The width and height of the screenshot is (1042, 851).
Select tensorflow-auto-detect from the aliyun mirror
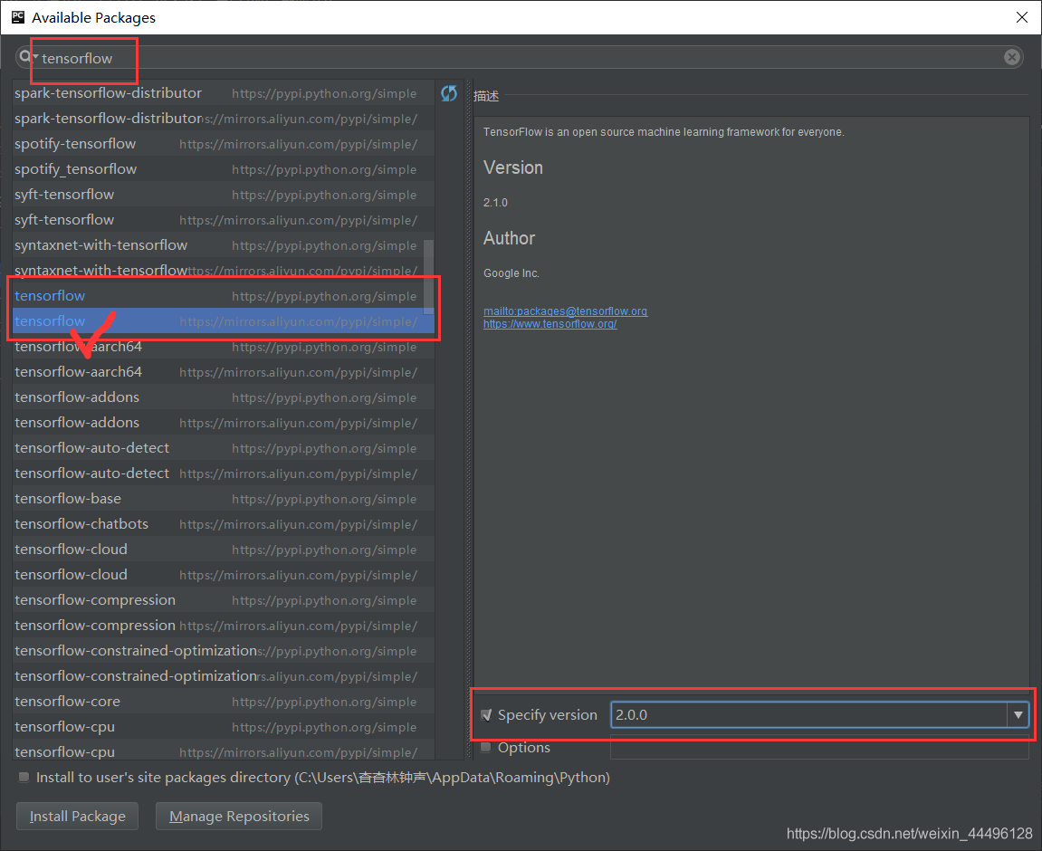[x=224, y=473]
